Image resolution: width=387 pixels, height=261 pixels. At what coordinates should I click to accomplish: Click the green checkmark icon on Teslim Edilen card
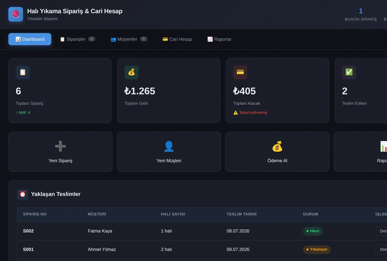click(349, 72)
